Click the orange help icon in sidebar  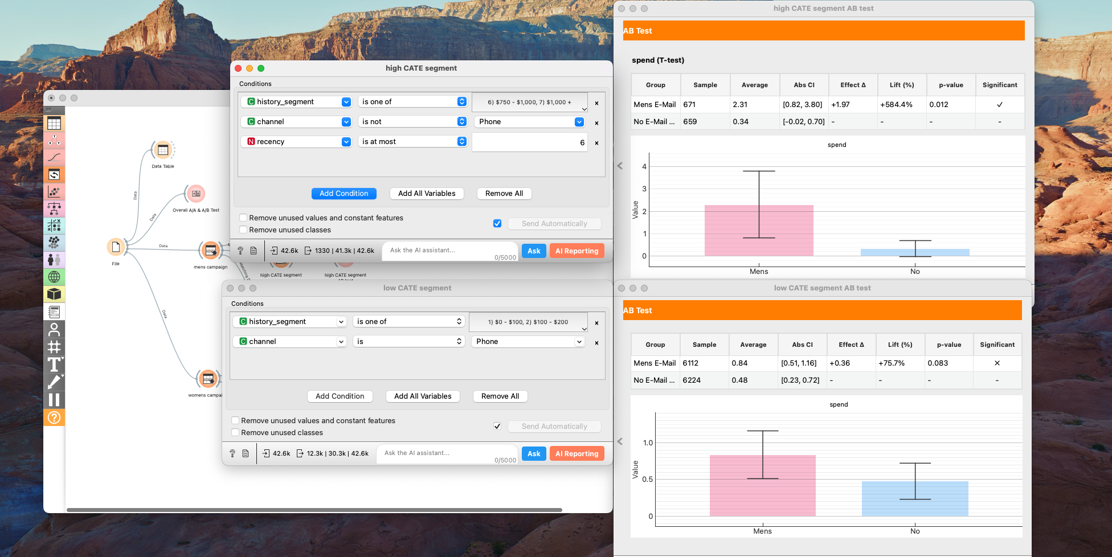click(x=54, y=417)
